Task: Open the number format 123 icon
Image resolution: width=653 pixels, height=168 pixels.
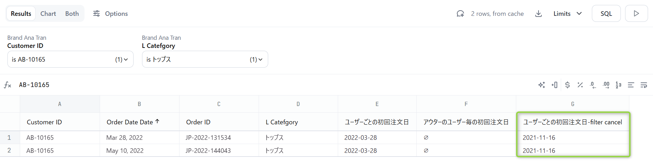Action: pyautogui.click(x=618, y=85)
